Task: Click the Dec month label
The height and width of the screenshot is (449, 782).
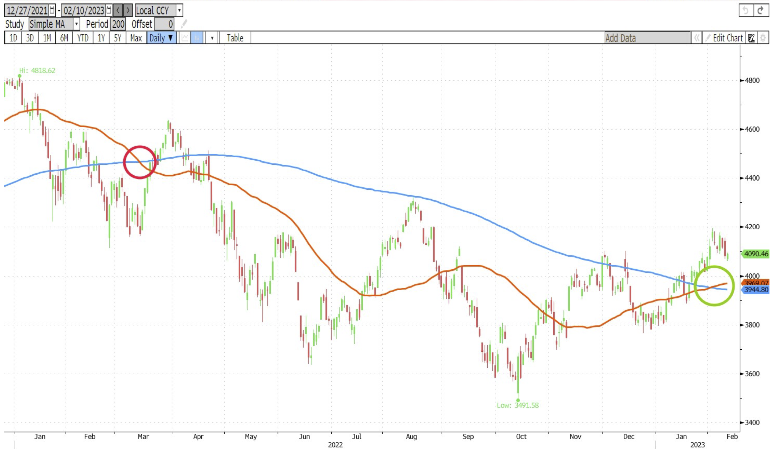Action: coord(629,436)
